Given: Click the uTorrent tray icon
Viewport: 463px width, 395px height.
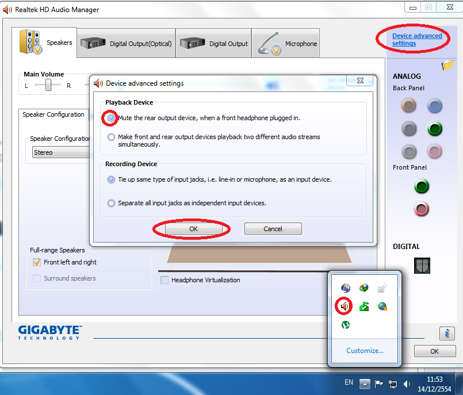Looking at the screenshot, I should [346, 325].
